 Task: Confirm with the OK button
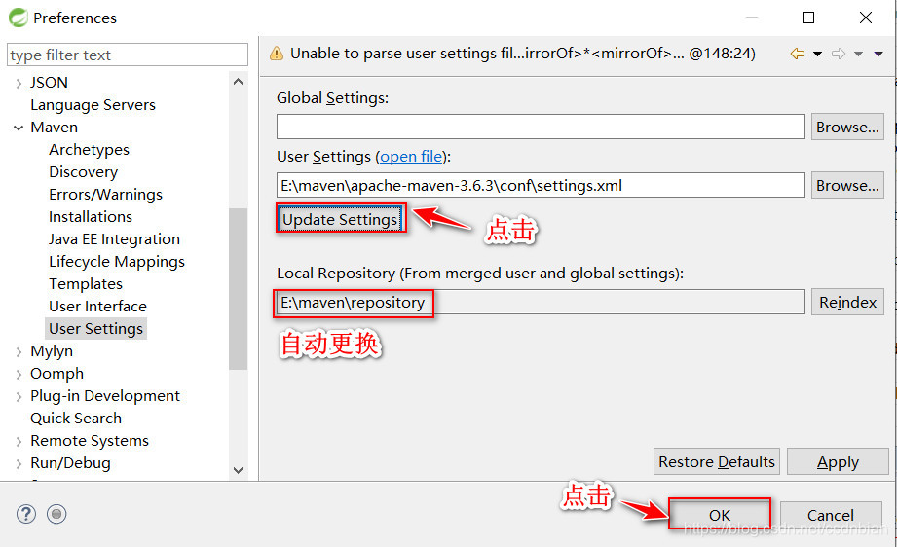tap(719, 516)
